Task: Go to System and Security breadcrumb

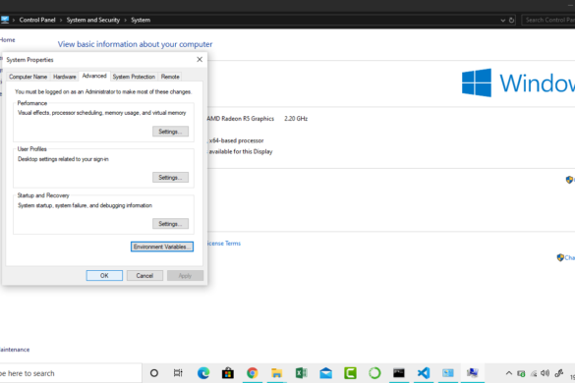Action: pos(93,20)
